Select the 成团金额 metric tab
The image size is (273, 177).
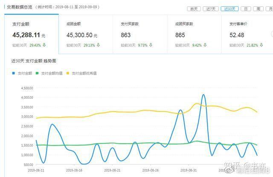click(85, 34)
